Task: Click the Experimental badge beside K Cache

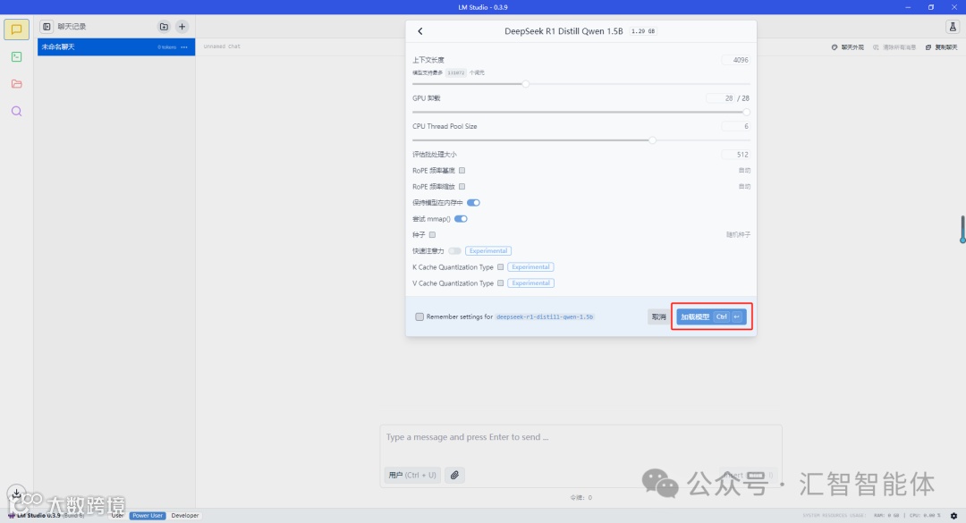Action: [x=530, y=266]
